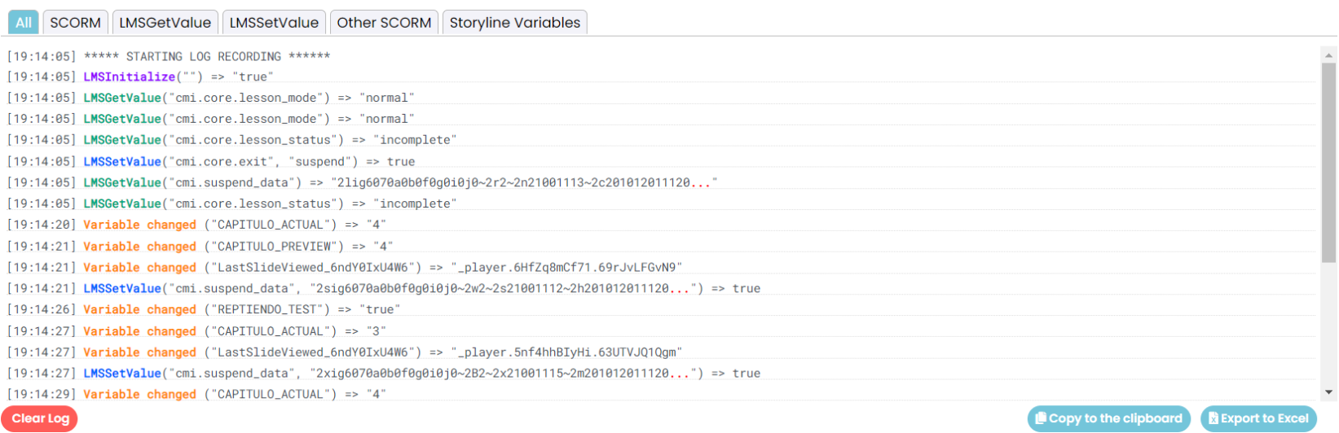
Task: Click clipboard icon in Copy to clipboard button
Action: [x=1041, y=418]
